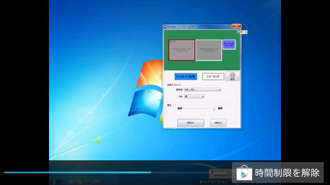Click the 切断 disconnect button

coord(218,123)
